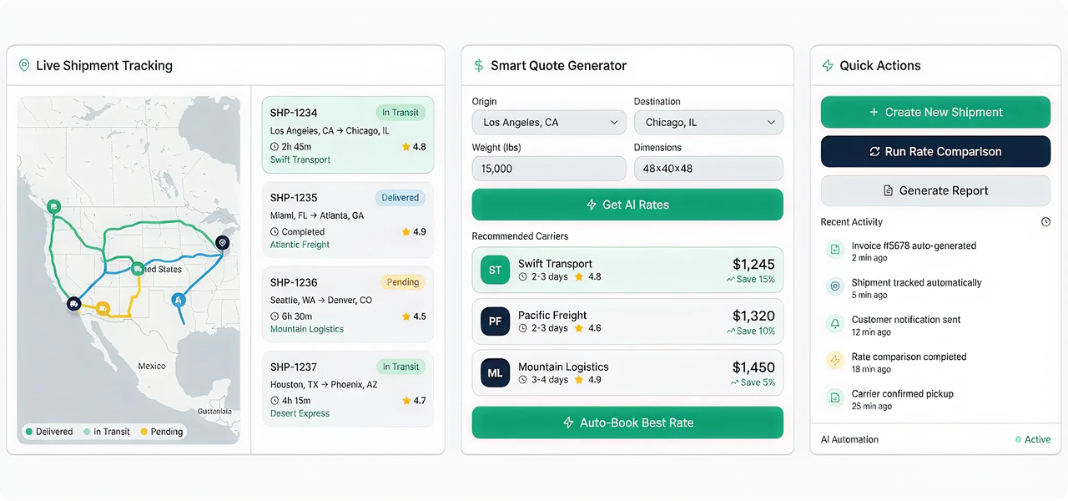Click the Swift Transport ST badge
1068x501 pixels.
(x=495, y=270)
